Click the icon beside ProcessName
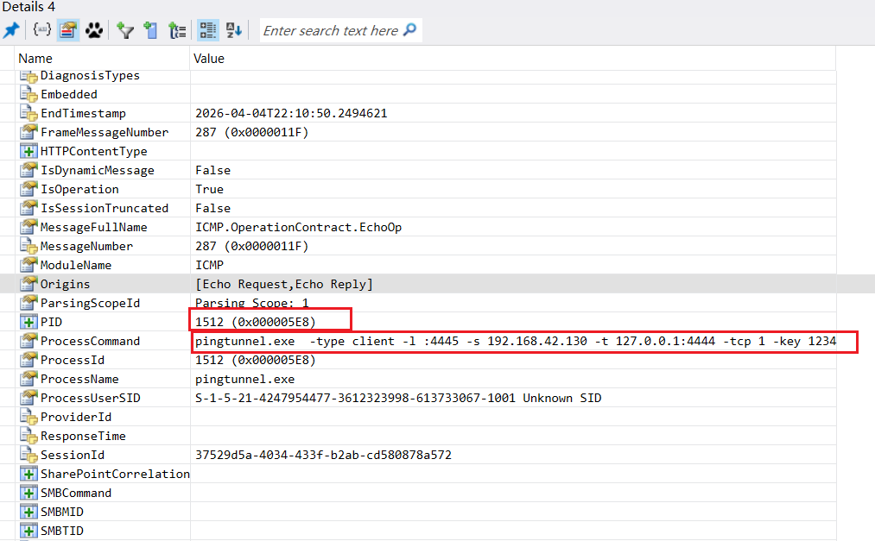Image resolution: width=875 pixels, height=541 pixels. click(x=29, y=379)
